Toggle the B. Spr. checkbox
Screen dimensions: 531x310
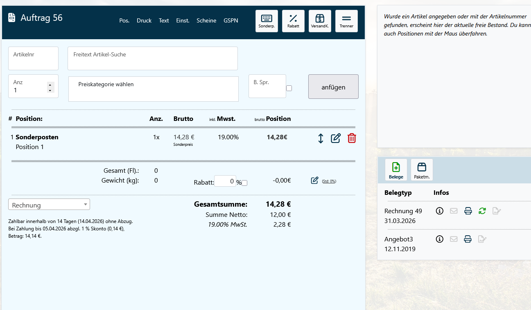[x=289, y=88]
